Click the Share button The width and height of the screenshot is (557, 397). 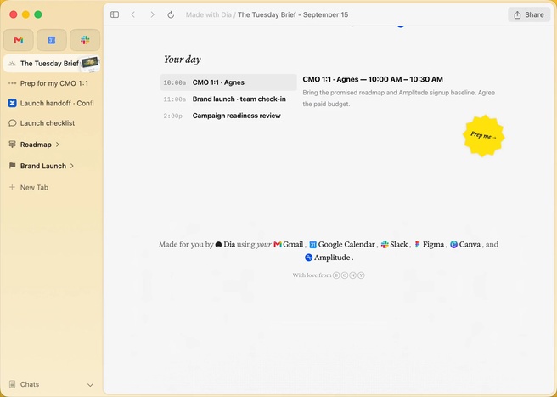tap(529, 14)
